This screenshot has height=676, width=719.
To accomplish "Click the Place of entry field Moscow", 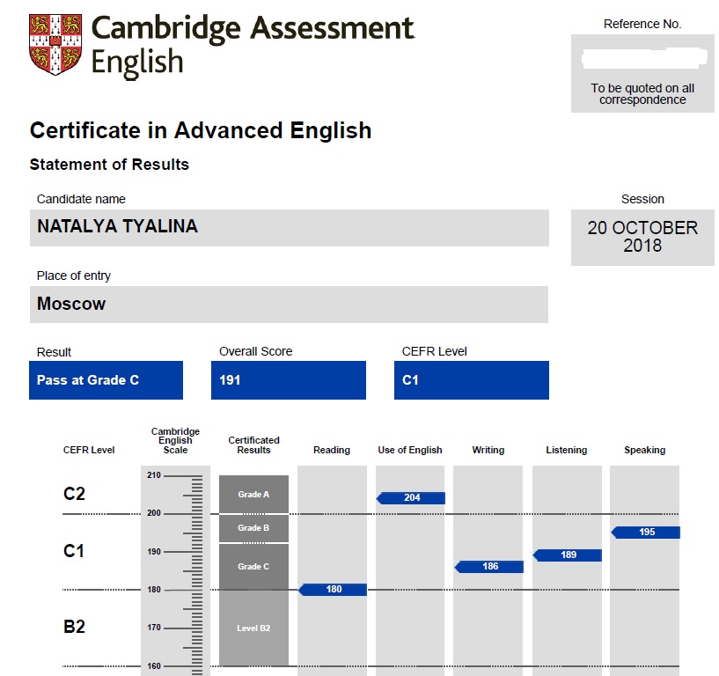I will (289, 305).
